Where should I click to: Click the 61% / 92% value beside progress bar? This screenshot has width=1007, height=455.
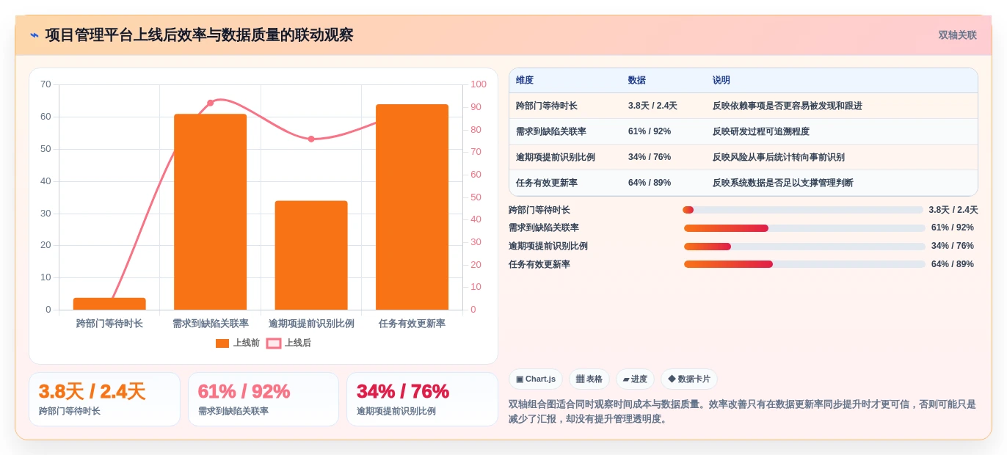coord(953,228)
